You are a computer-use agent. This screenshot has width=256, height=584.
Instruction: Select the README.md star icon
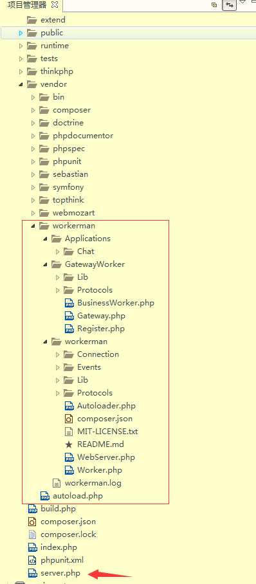[x=69, y=444]
